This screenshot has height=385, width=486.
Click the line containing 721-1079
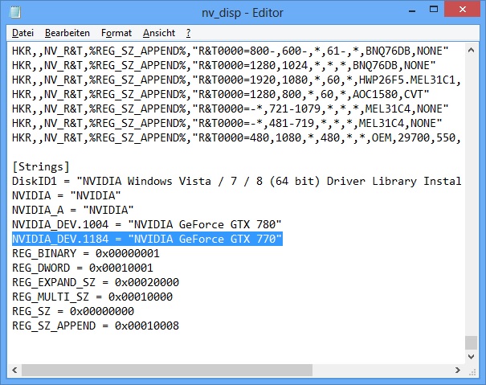[231, 109]
